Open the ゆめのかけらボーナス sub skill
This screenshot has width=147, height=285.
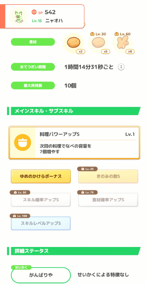41,176
